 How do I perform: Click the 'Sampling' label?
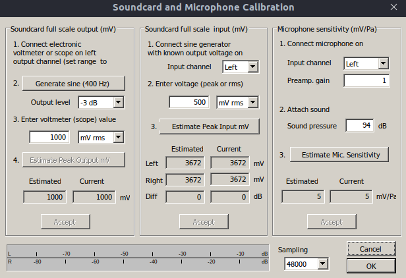click(293, 250)
